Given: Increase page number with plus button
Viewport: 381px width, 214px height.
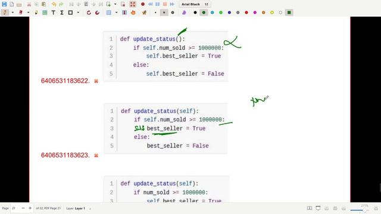Looking at the screenshot, I should pyautogui.click(x=30, y=208).
